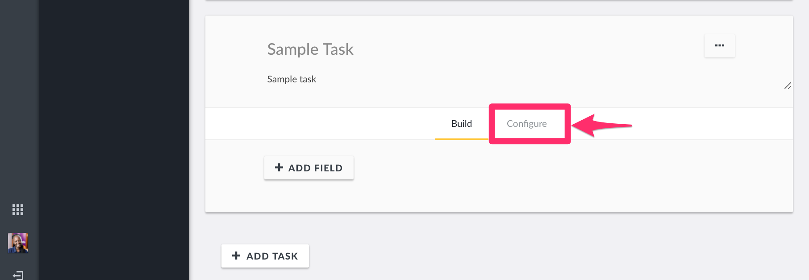Image resolution: width=809 pixels, height=280 pixels.
Task: Click the yellow underline beneath Build
Action: click(x=462, y=139)
